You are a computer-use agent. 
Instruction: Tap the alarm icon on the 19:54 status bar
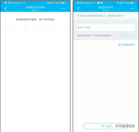118,3
